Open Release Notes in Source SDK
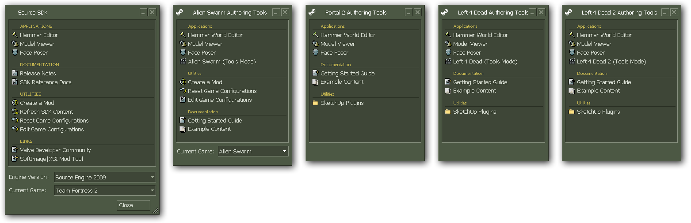Screen dimensions: 691x223 (x=38, y=73)
